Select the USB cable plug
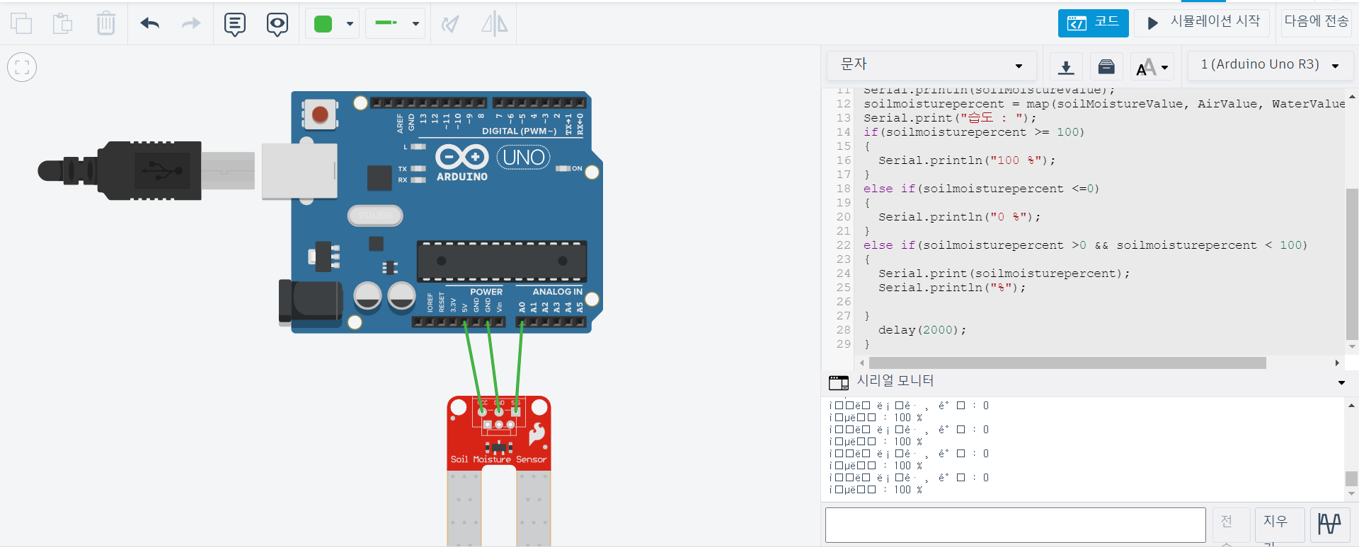Screen dimensions: 1359x547 click(x=145, y=170)
